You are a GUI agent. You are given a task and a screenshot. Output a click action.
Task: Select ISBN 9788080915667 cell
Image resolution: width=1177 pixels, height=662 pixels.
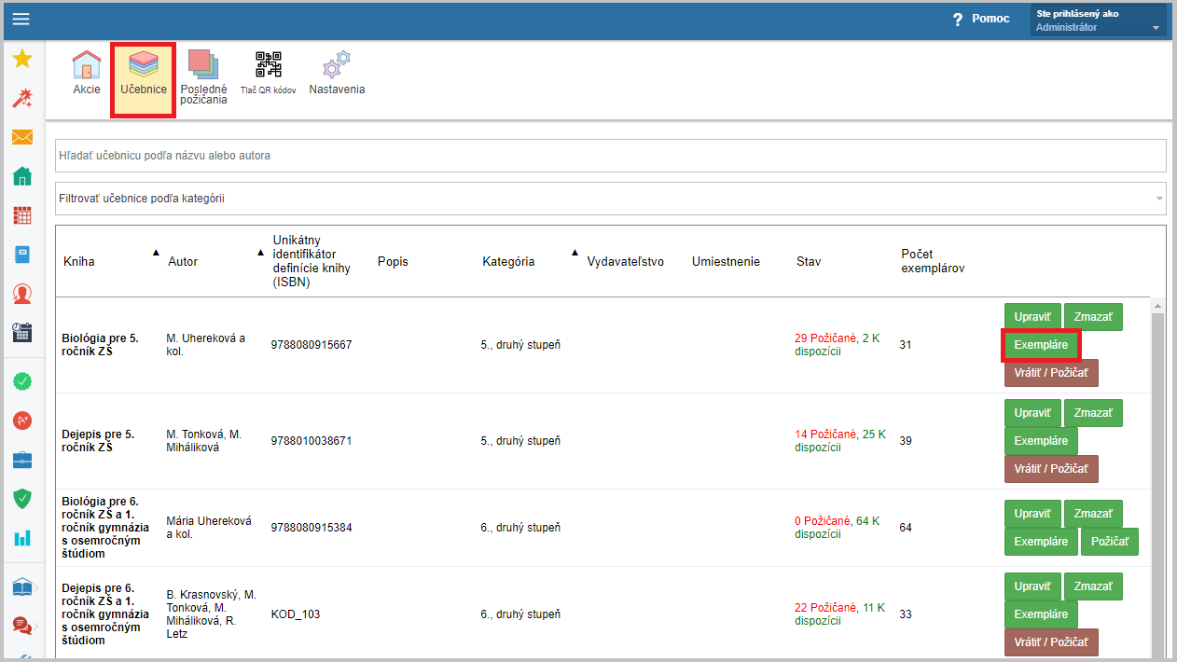[x=312, y=345]
